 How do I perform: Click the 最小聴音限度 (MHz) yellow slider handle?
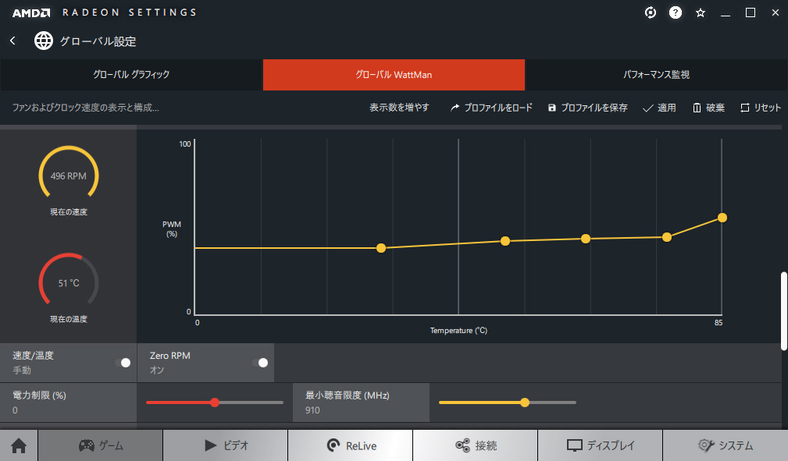click(525, 402)
